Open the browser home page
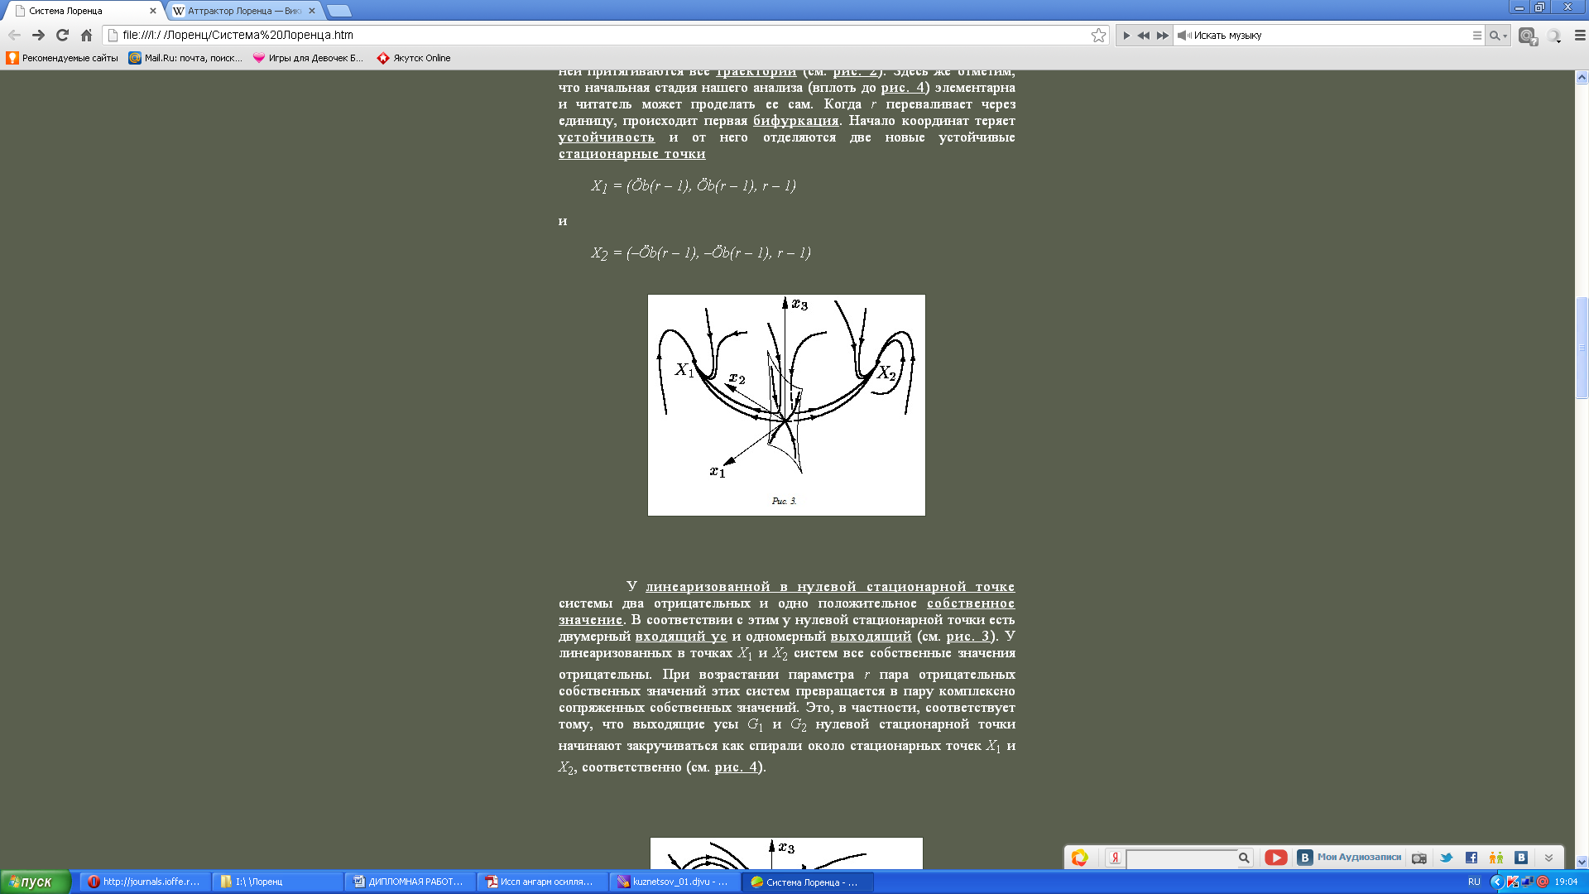1589x894 pixels. point(86,36)
